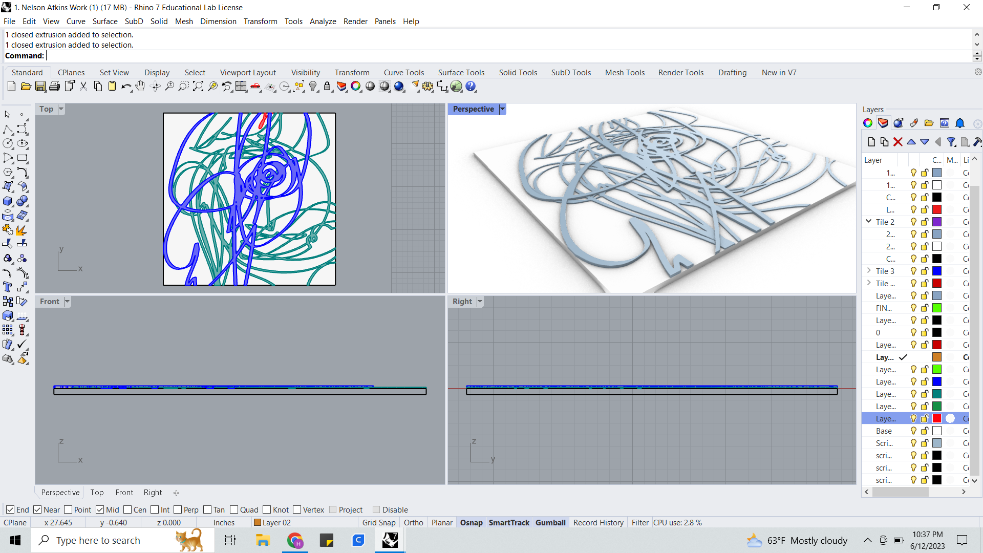The height and width of the screenshot is (553, 983).
Task: Switch to the Curve Tools tab
Action: (x=404, y=72)
